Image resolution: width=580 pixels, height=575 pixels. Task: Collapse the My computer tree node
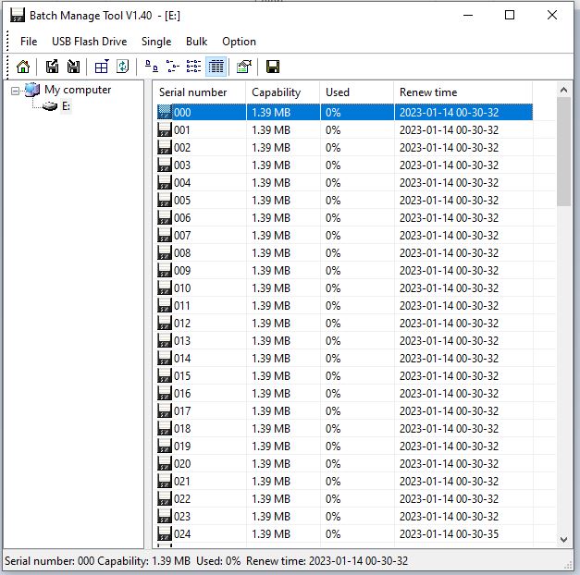point(16,91)
